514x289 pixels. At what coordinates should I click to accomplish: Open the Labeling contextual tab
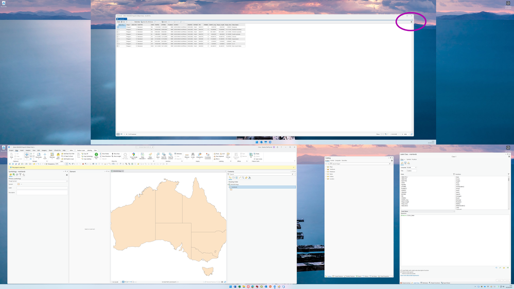click(x=90, y=150)
